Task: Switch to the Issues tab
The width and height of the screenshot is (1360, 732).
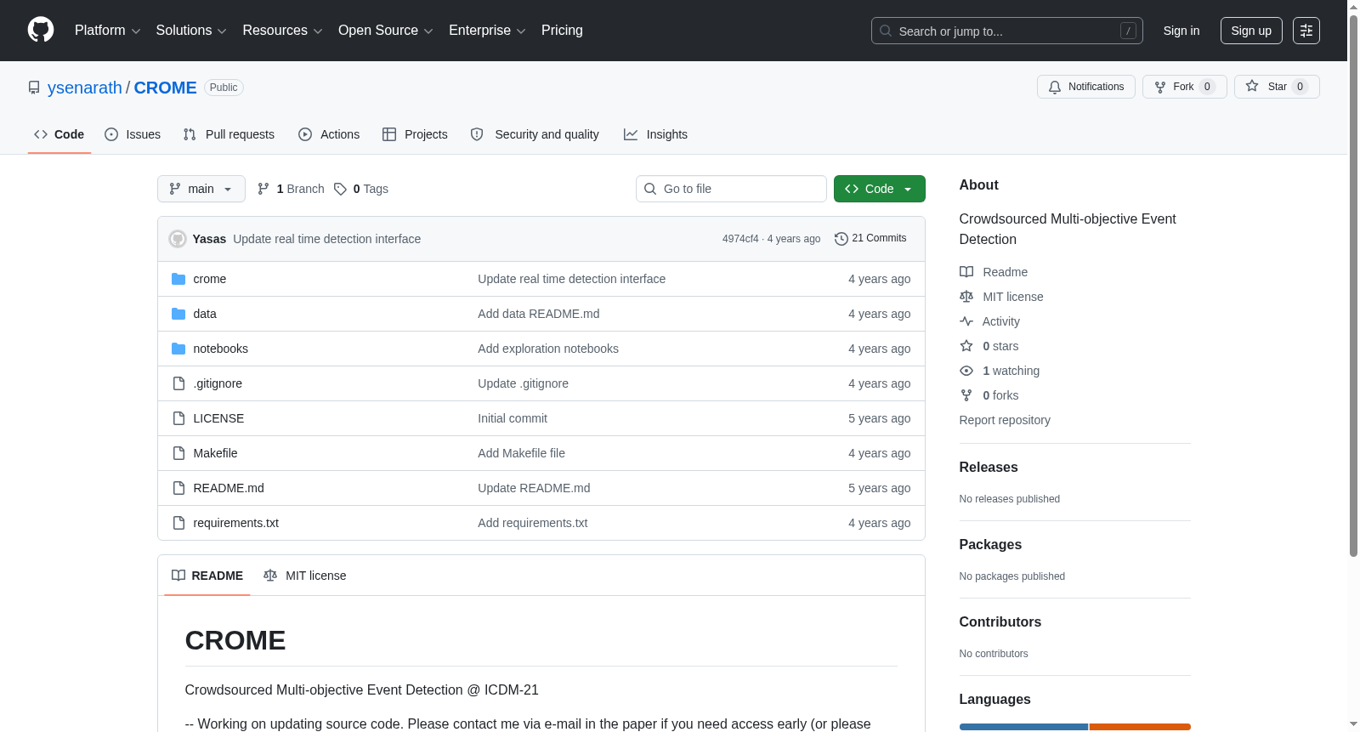Action: pyautogui.click(x=133, y=134)
